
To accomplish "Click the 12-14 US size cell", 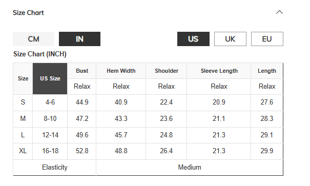I will (x=50, y=135).
